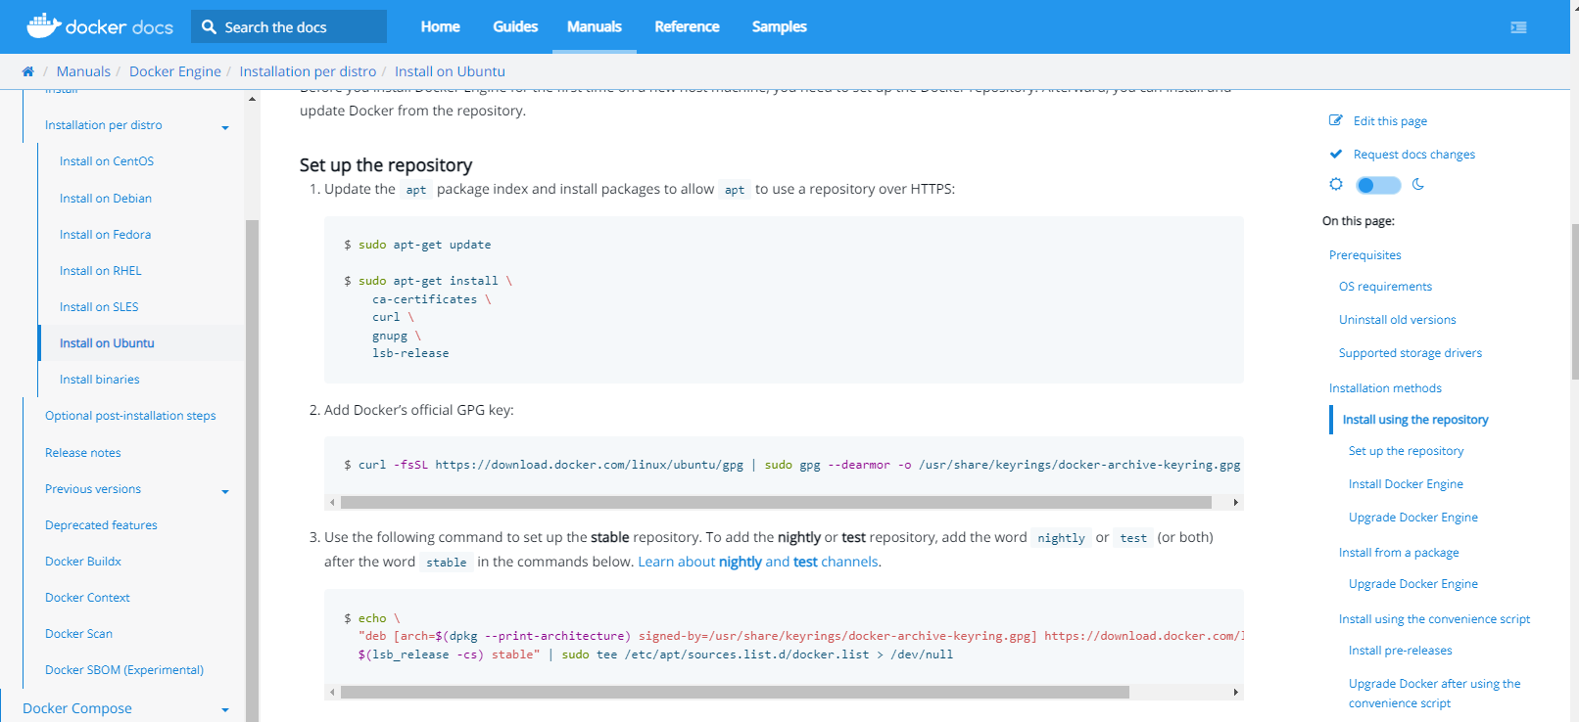Expand the Previous versions arrow
Screen dimensions: 1579x722
[x=225, y=492]
